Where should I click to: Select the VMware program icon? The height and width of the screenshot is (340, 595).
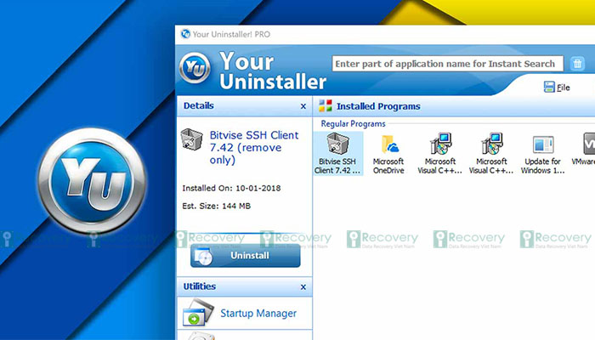click(584, 150)
